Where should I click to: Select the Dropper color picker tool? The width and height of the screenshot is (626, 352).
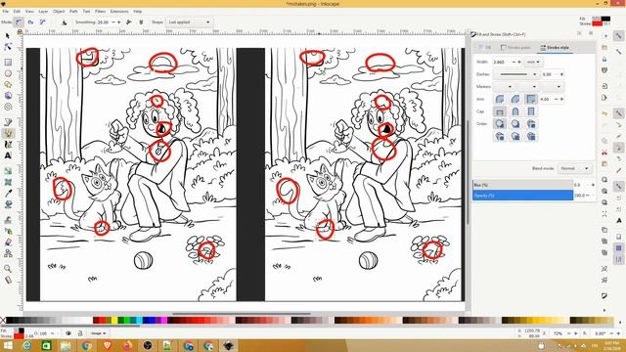coord(8,194)
